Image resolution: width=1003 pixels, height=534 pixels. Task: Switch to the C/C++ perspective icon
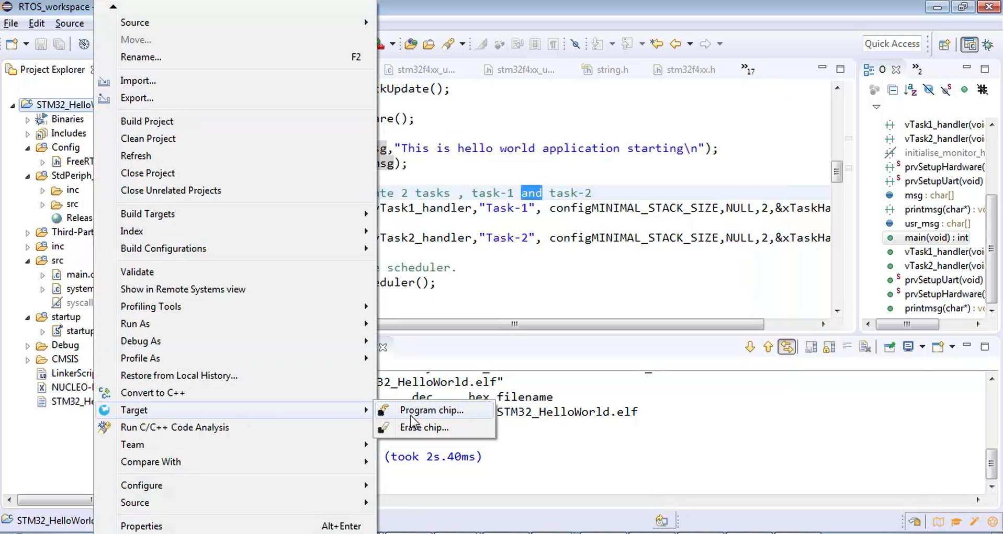[970, 44]
